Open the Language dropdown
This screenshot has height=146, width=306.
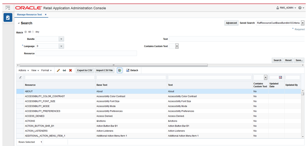click(x=61, y=46)
